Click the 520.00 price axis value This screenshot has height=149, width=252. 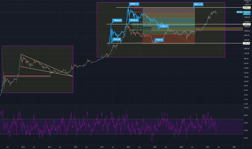tap(247, 63)
